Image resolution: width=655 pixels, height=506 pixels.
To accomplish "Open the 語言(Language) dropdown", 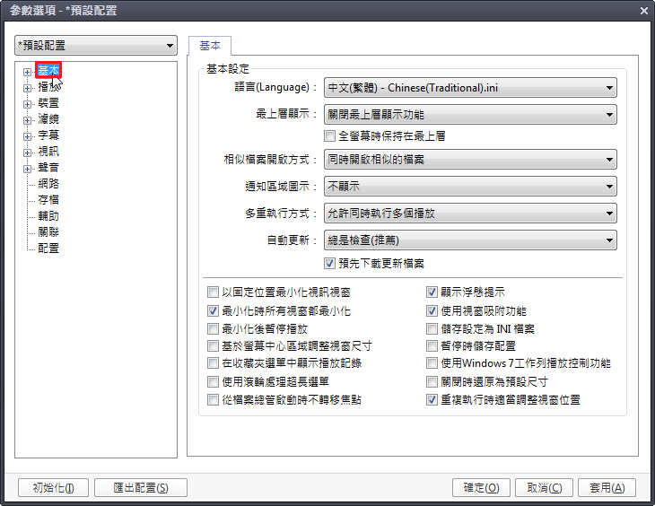I will (470, 88).
